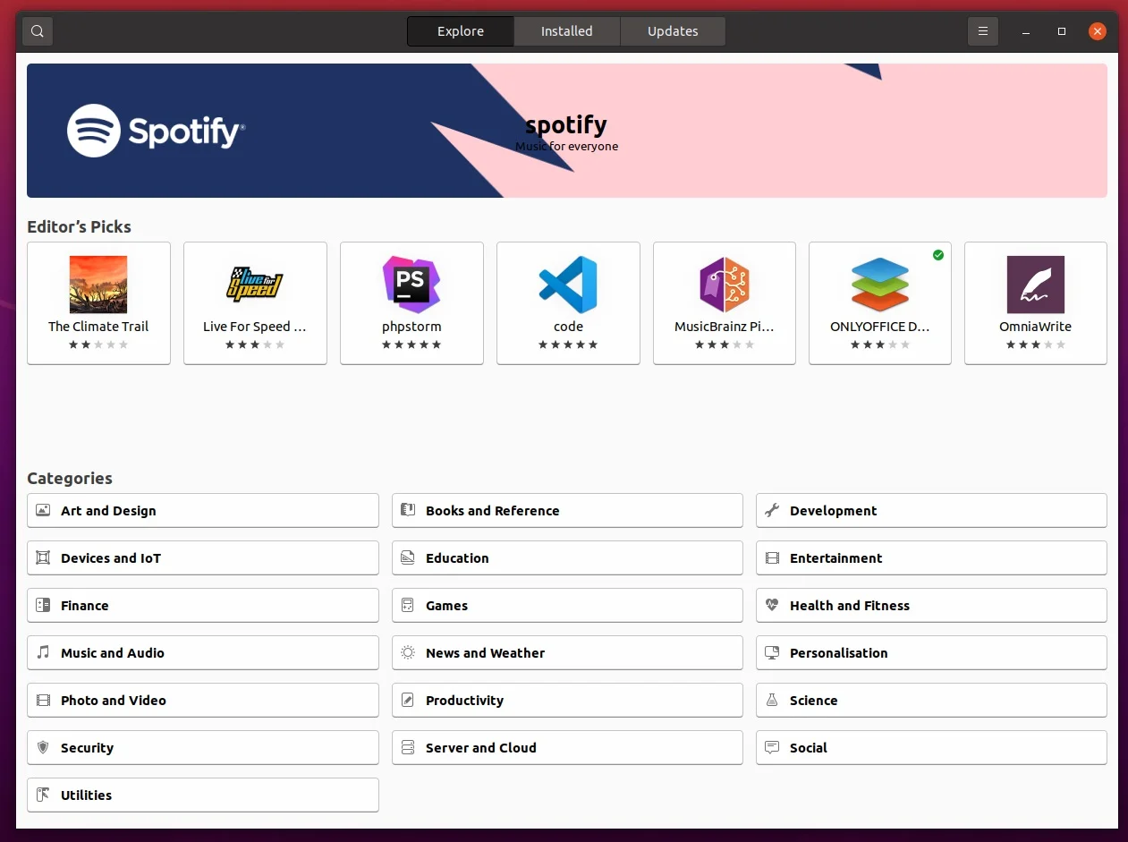
Task: Click the Social chat bubble icon
Action: point(772,747)
